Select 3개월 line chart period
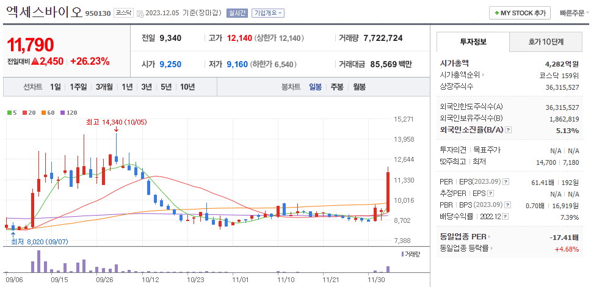This screenshot has height=287, width=591. click(104, 87)
